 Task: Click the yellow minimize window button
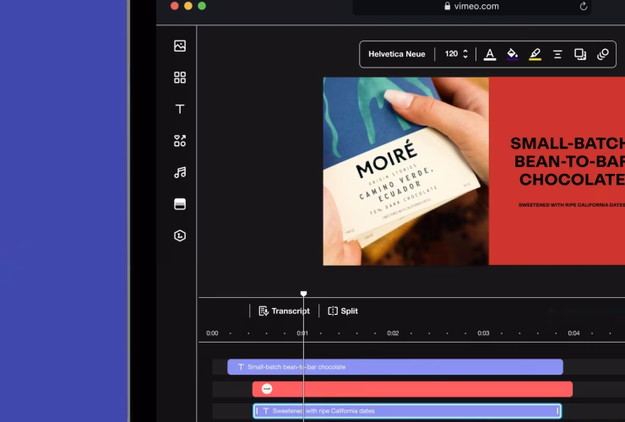tap(188, 6)
